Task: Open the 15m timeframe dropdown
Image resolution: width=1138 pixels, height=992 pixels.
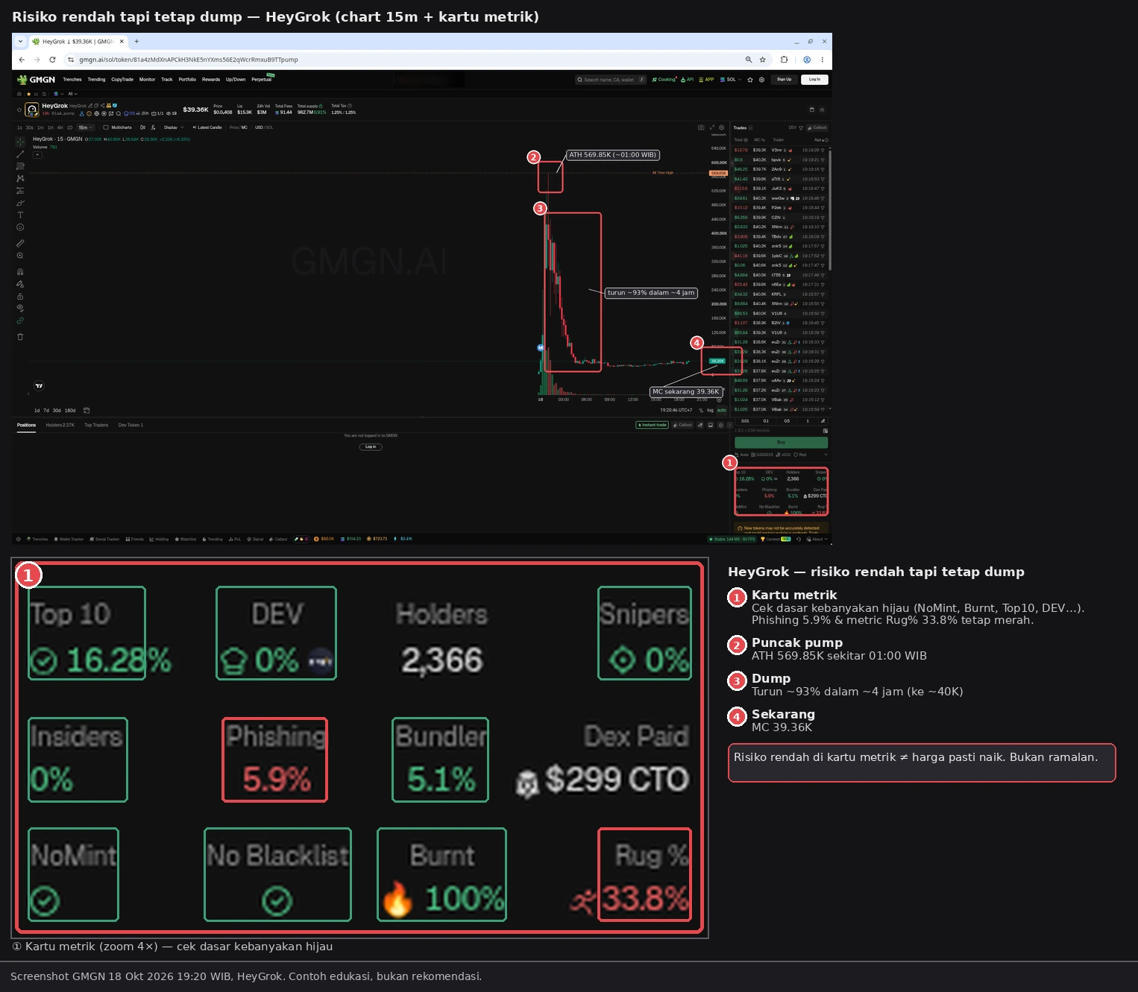Action: 86,127
